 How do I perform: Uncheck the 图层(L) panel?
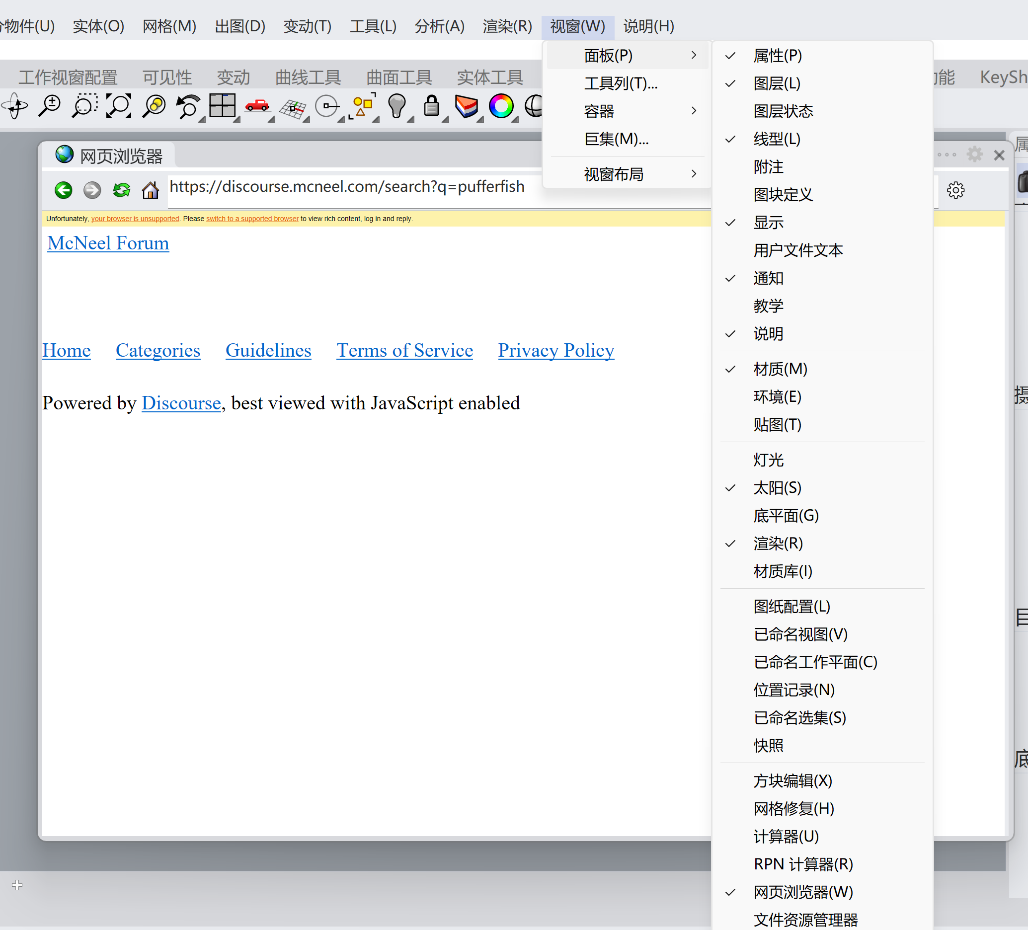pyautogui.click(x=777, y=83)
